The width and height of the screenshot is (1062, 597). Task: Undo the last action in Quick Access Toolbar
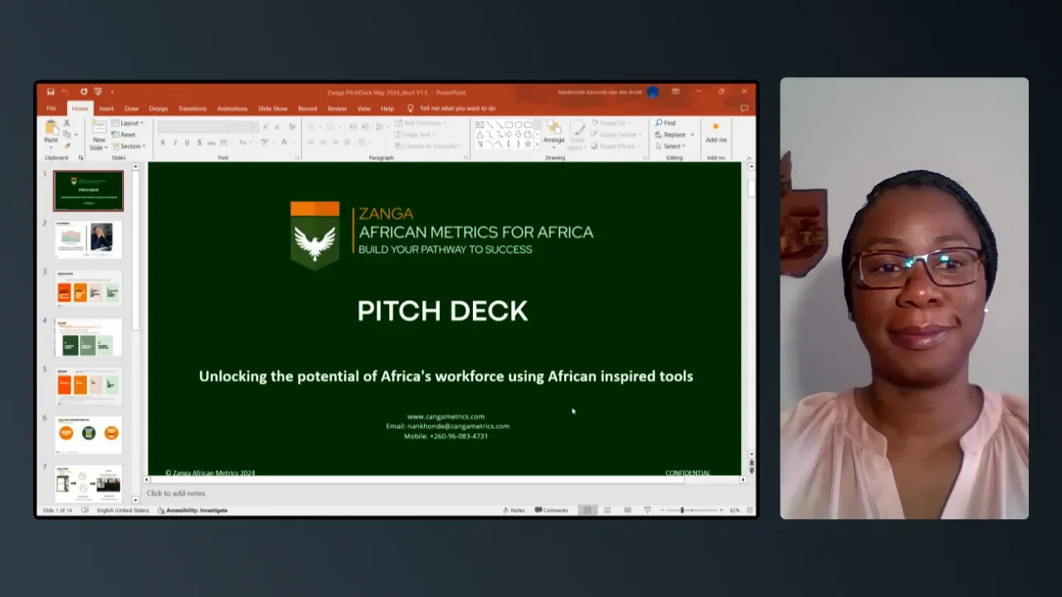tap(65, 91)
